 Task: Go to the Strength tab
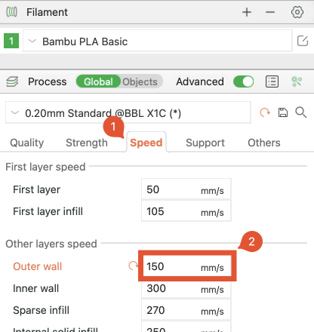pyautogui.click(x=87, y=143)
